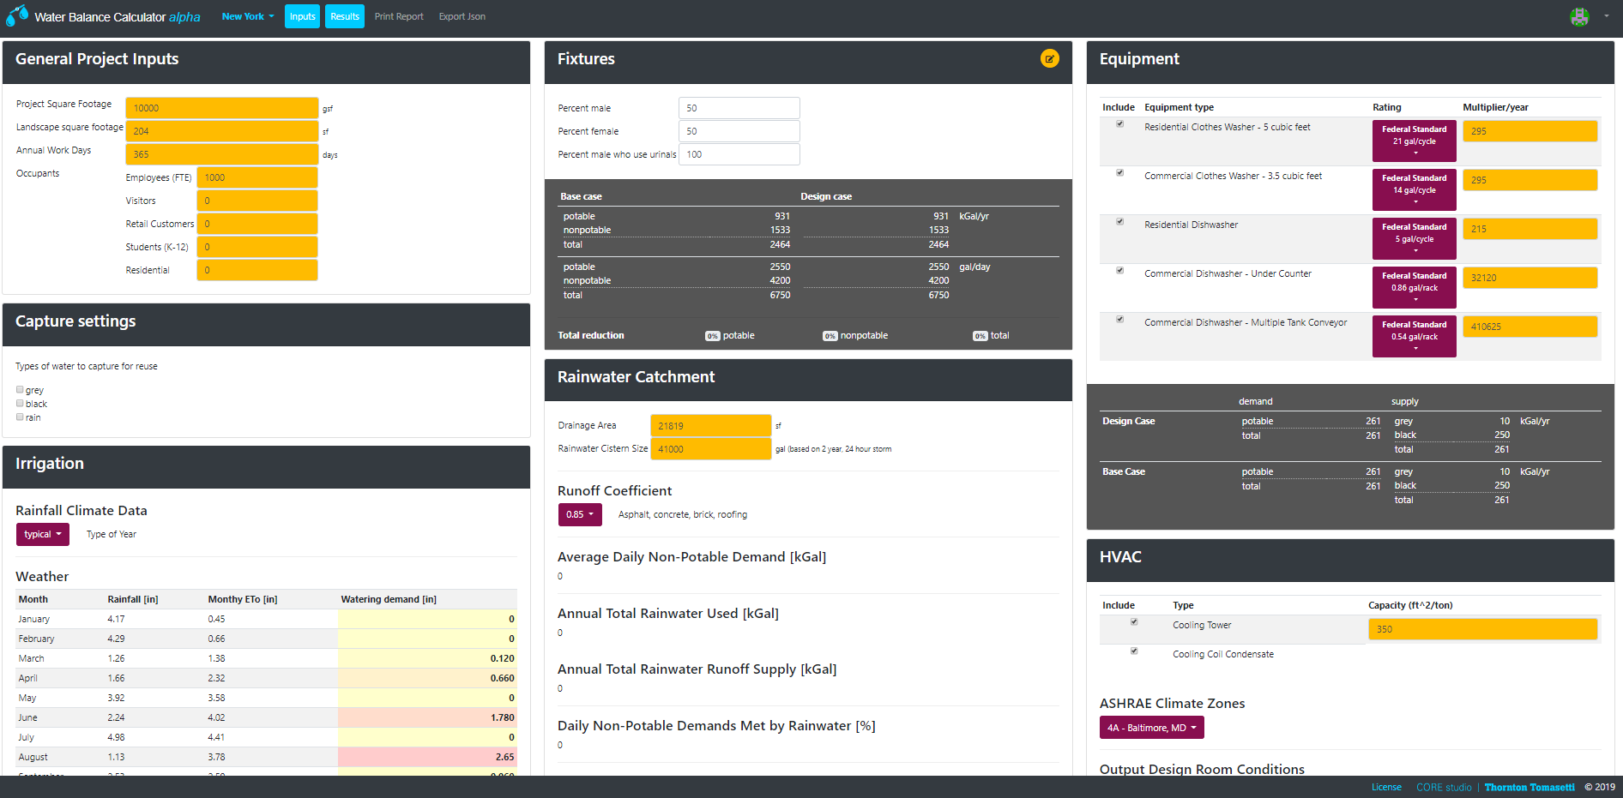Toggle Commercial Dishwasher Under Counter checkbox

pyautogui.click(x=1119, y=271)
